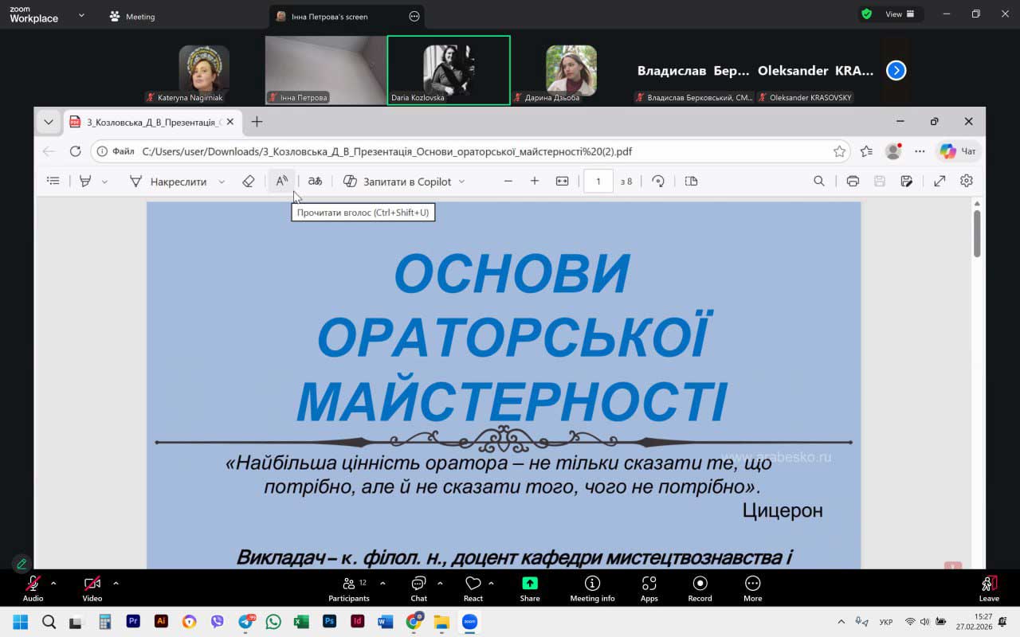Rotate the PDF page
1020x637 pixels.
click(x=658, y=182)
